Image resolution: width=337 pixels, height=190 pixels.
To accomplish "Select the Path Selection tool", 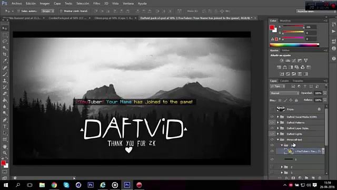I will pyautogui.click(x=5, y=133).
